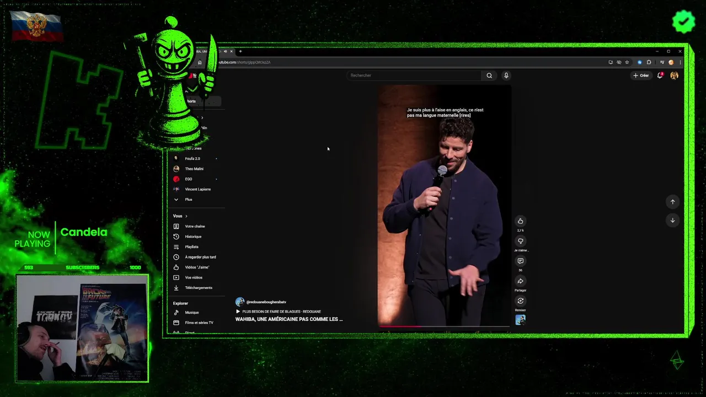Pause the playing Short video
This screenshot has width=706, height=397.
tap(444, 205)
